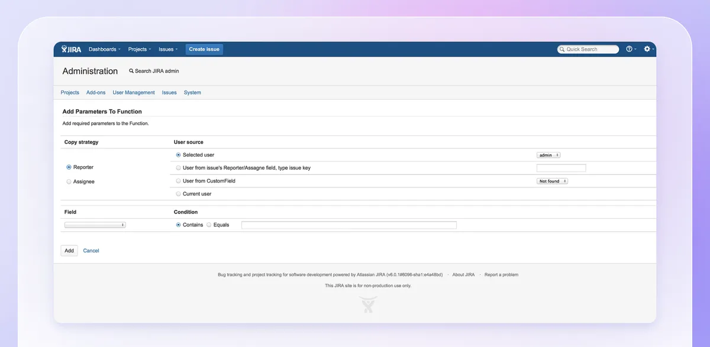
Task: Click the Administration page title
Action: (90, 71)
